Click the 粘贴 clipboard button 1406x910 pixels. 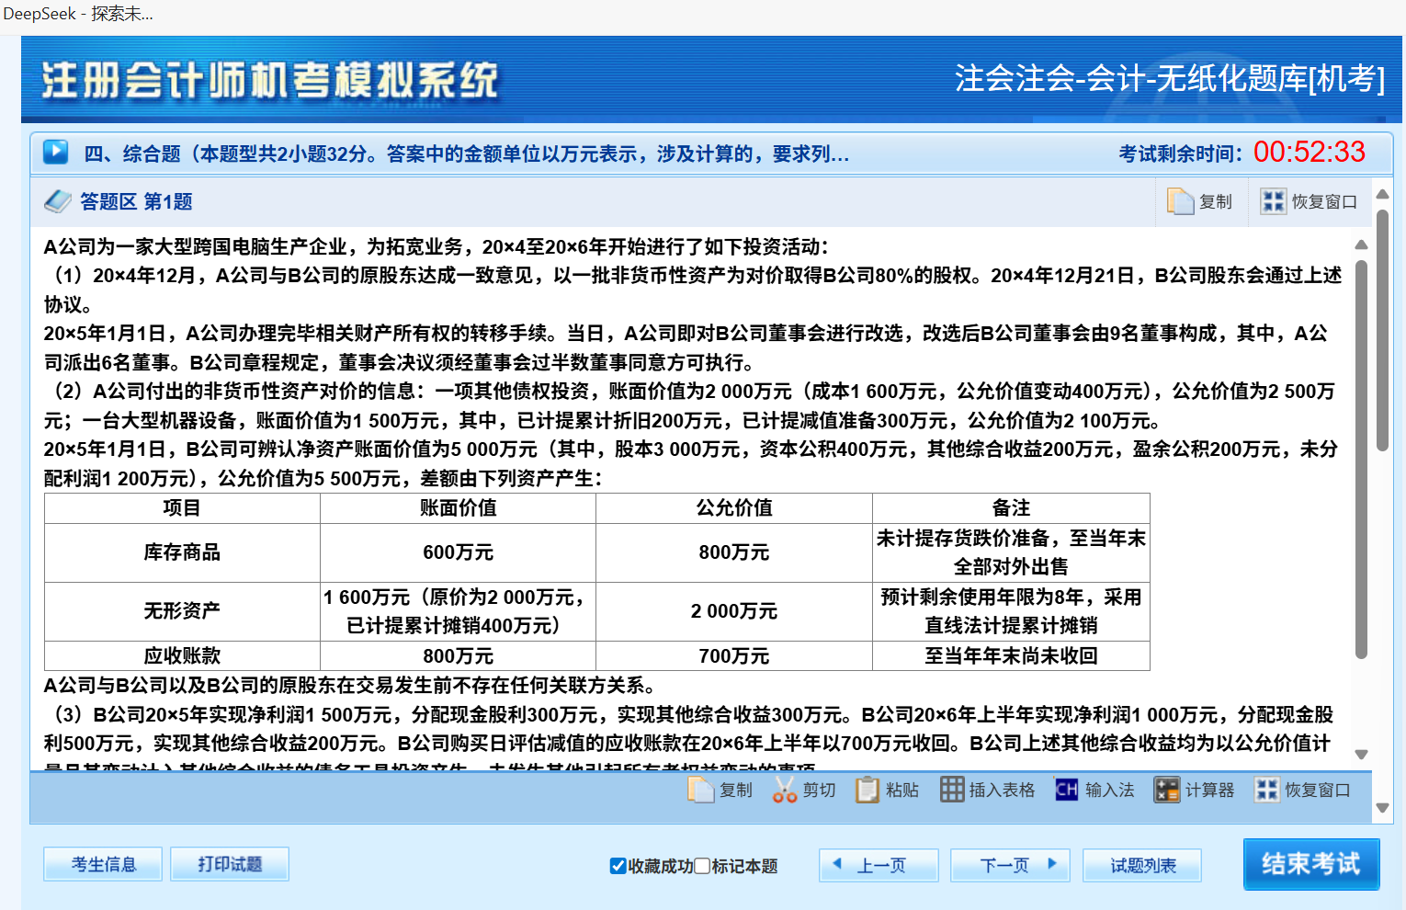click(x=887, y=790)
